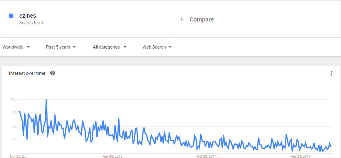
Task: Click the Interest over time heading
Action: click(27, 73)
